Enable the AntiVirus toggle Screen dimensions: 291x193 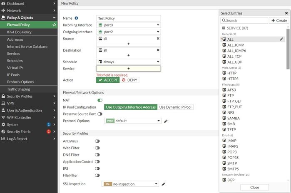(97, 141)
